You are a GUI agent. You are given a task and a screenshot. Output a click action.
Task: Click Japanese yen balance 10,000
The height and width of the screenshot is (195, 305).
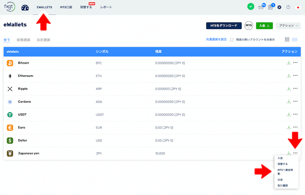(160, 154)
